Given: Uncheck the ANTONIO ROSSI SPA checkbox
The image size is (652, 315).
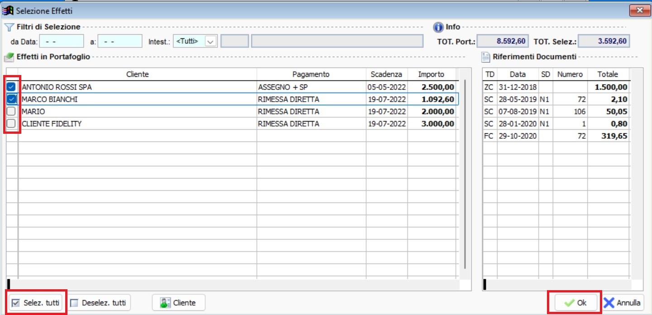Looking at the screenshot, I should click(12, 87).
